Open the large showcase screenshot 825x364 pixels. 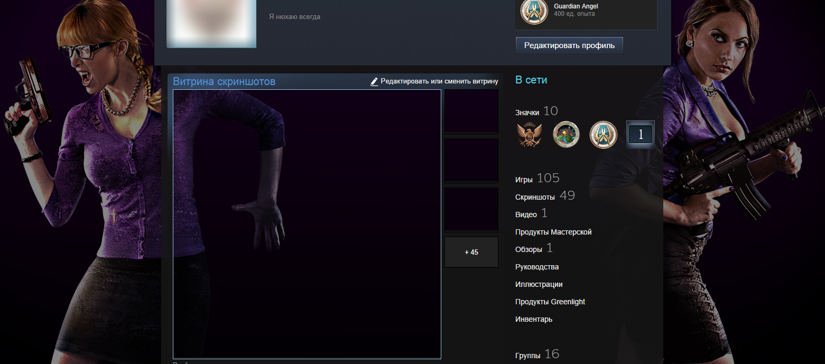(307, 224)
